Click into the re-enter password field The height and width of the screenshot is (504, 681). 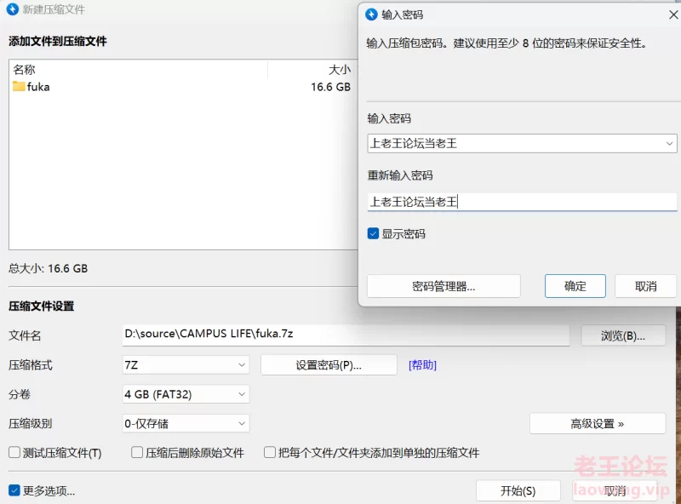[522, 202]
